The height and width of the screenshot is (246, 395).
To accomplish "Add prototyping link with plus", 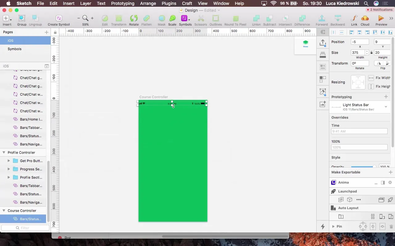I will click(x=386, y=97).
